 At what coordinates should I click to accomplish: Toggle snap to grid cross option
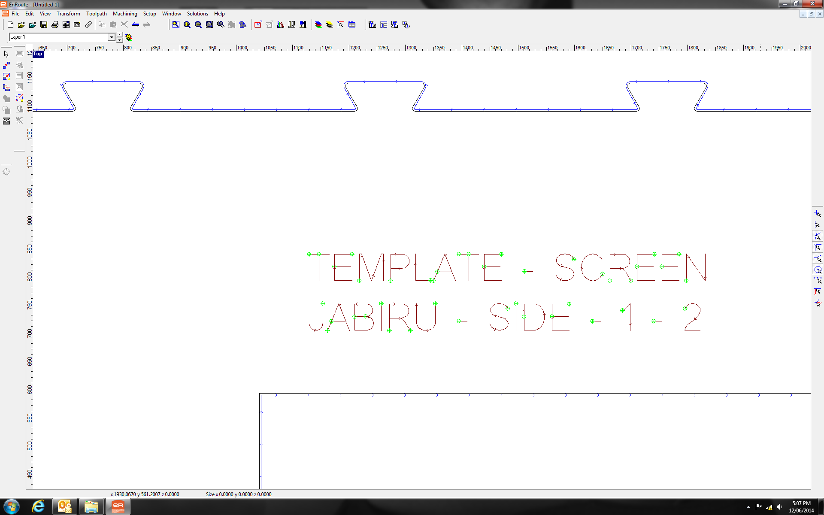(818, 214)
